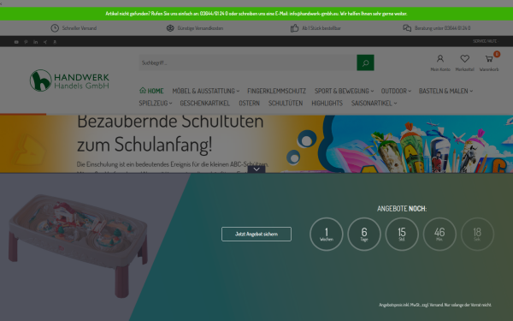Viewport: 513px width, 321px height.
Task: Click the Handwerk Handels GmbH logo
Action: coord(69,80)
